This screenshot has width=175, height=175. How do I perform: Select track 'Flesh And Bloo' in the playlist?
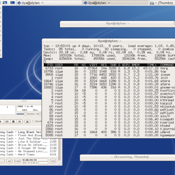click(x=21, y=135)
